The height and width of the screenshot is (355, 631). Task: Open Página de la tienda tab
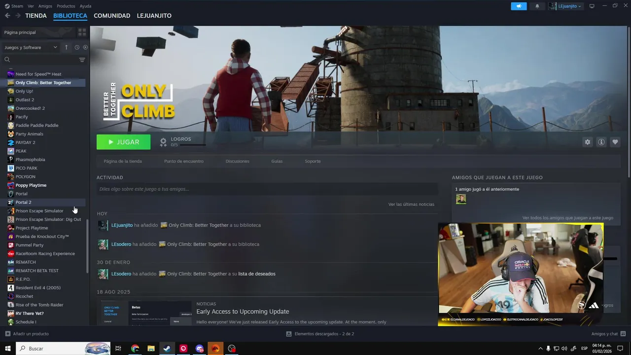tap(123, 161)
